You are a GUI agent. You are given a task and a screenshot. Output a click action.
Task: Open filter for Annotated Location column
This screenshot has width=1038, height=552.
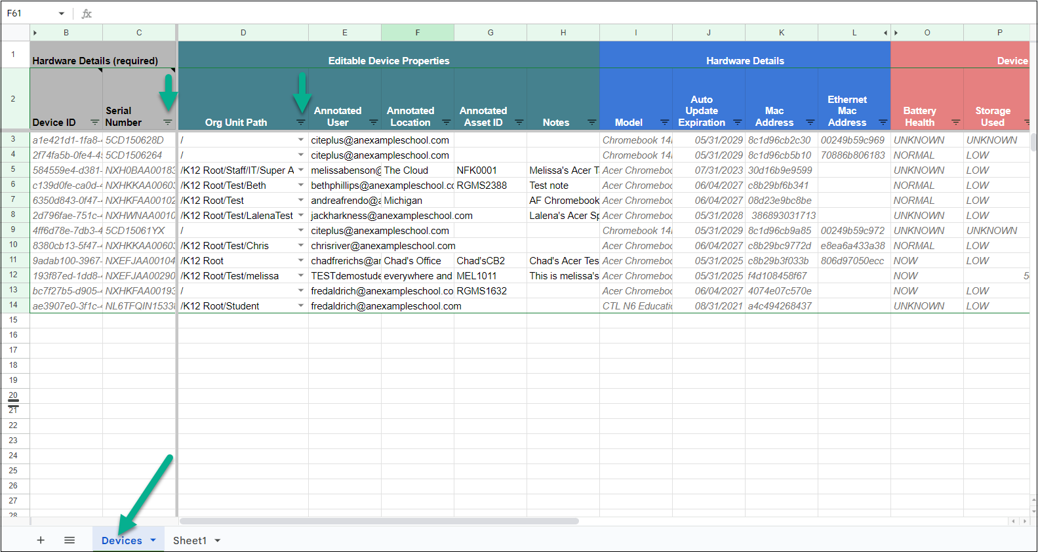(x=447, y=123)
